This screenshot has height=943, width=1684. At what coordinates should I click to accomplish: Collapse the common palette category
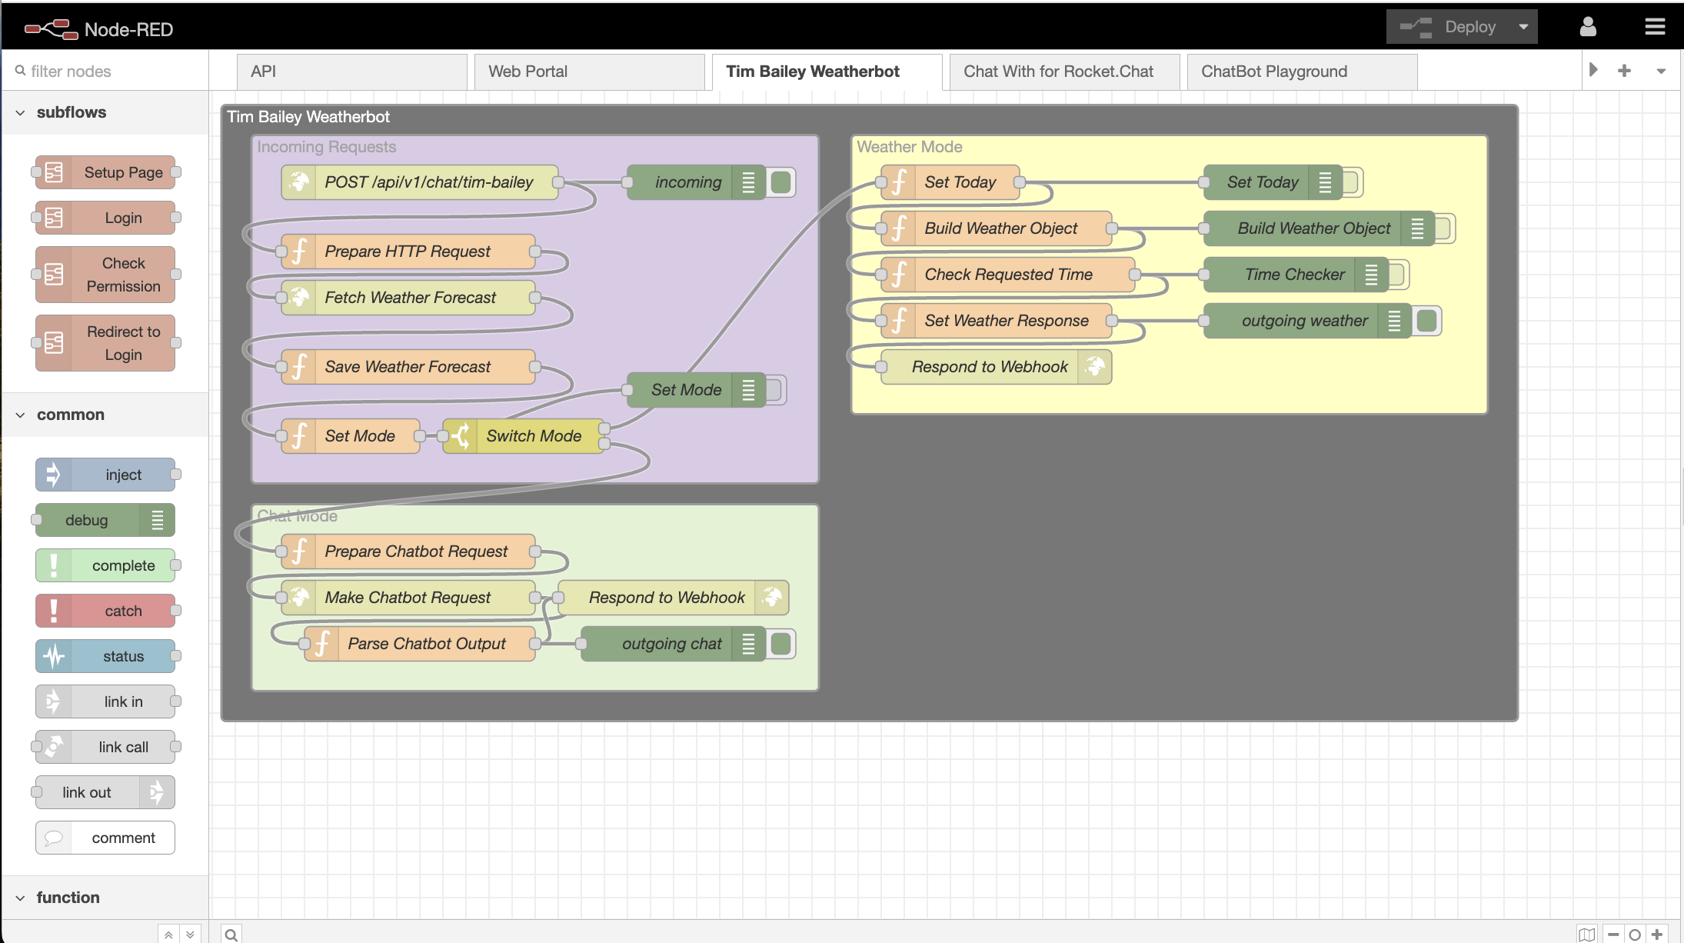click(105, 415)
